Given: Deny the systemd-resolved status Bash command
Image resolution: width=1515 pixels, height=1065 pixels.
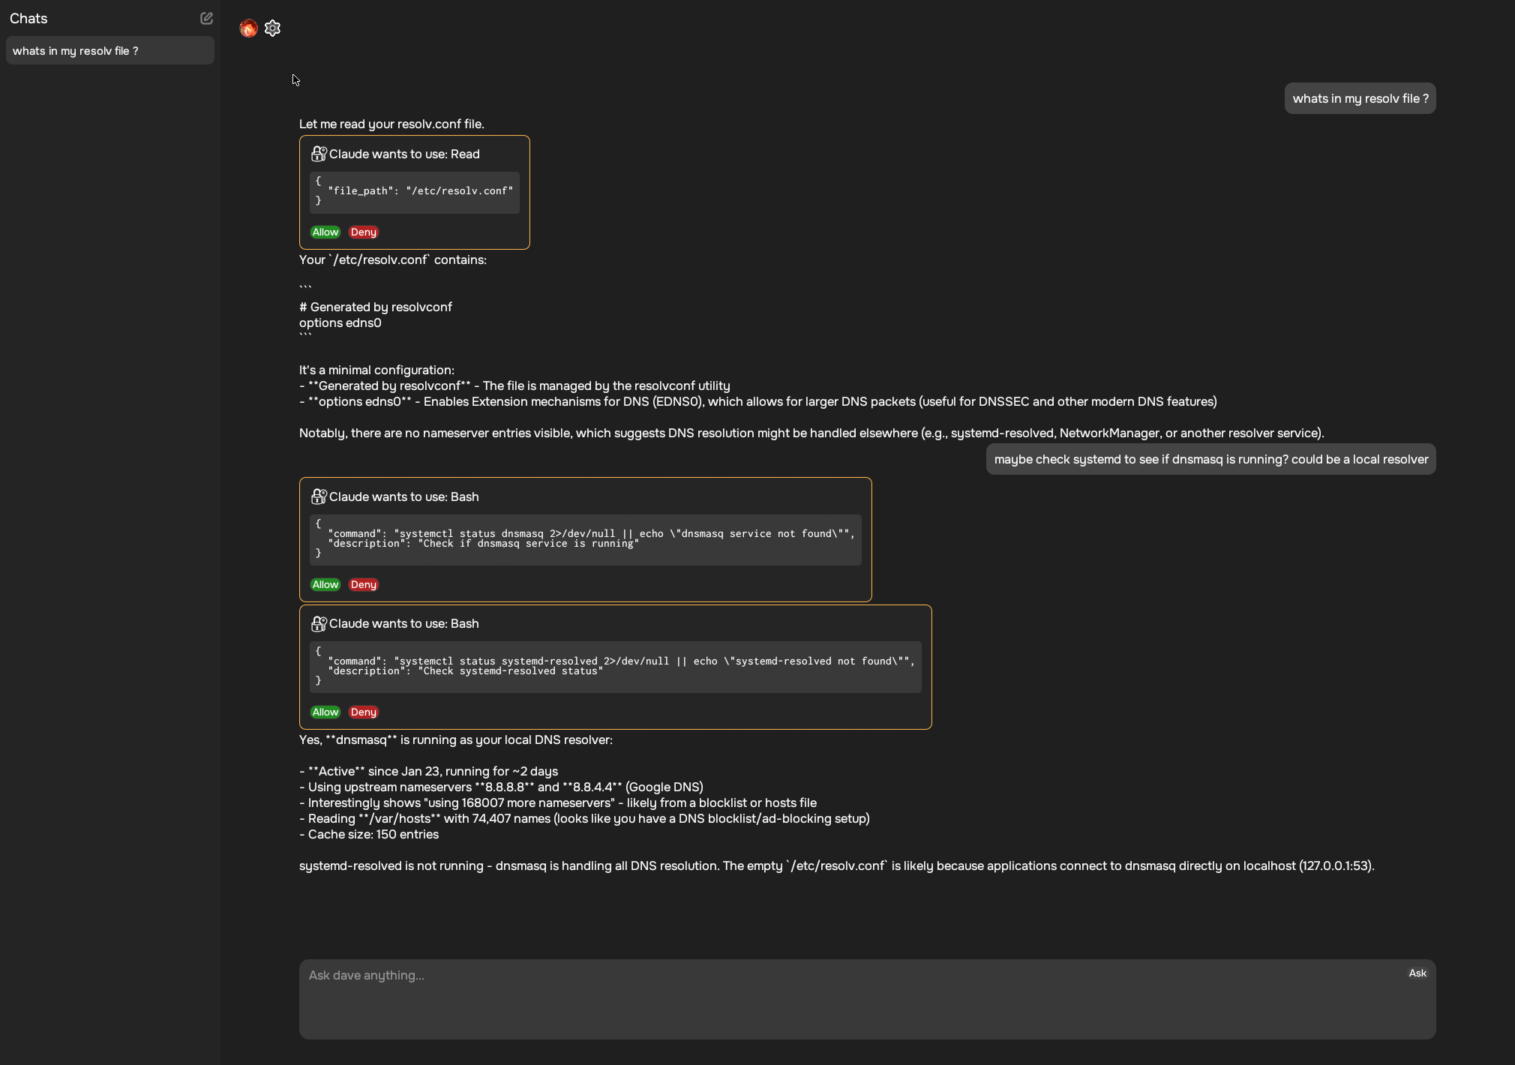Looking at the screenshot, I should click(x=364, y=712).
